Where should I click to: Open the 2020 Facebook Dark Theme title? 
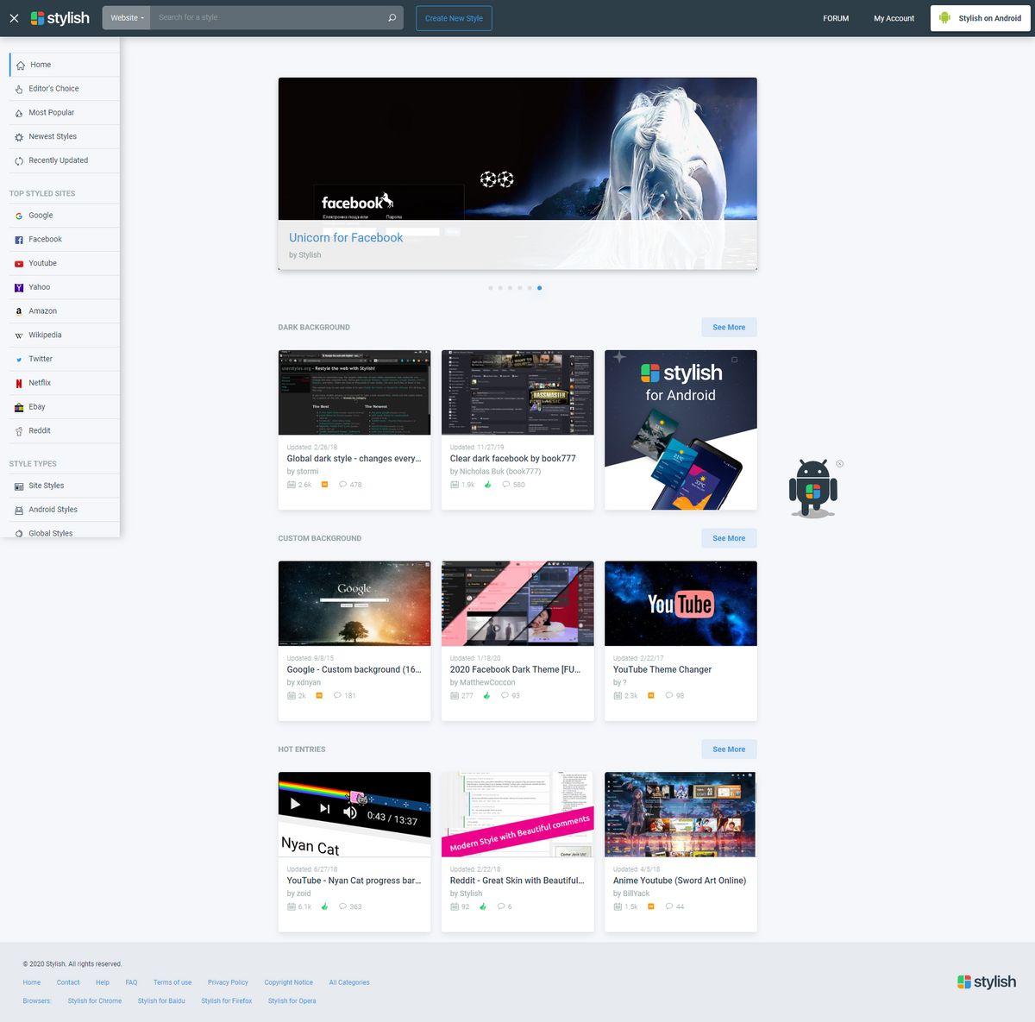click(x=515, y=670)
